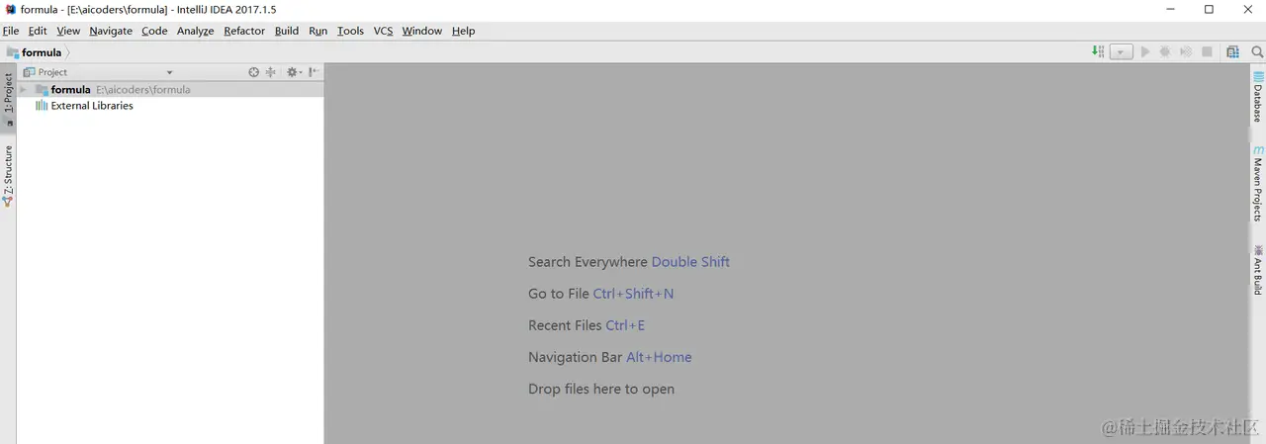
Task: Open the Maven Projects tool window tab
Action: coord(1258,183)
